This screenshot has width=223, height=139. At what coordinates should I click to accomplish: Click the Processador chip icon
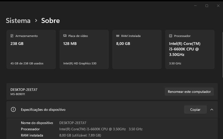click(171, 36)
